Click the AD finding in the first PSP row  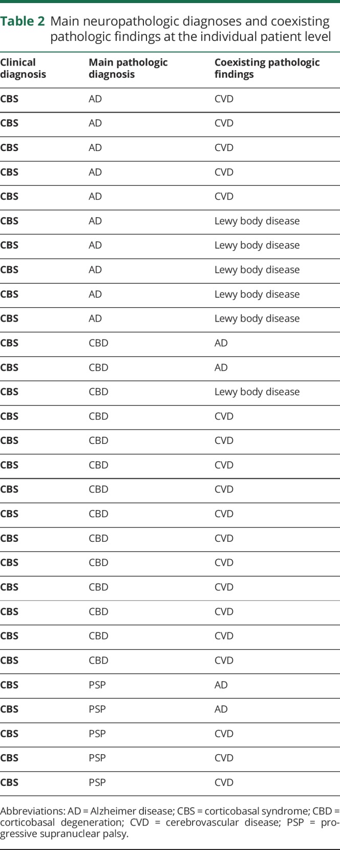click(x=221, y=685)
